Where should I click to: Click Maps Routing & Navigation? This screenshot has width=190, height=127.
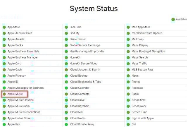pos(148,51)
